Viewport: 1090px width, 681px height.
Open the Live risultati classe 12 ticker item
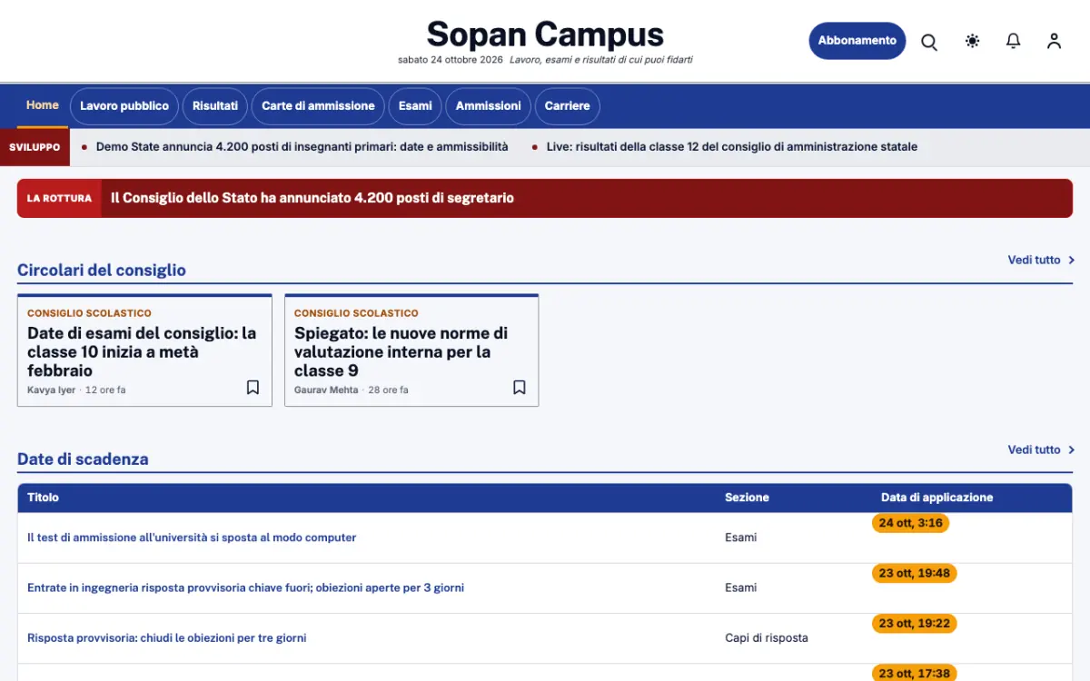click(x=732, y=146)
